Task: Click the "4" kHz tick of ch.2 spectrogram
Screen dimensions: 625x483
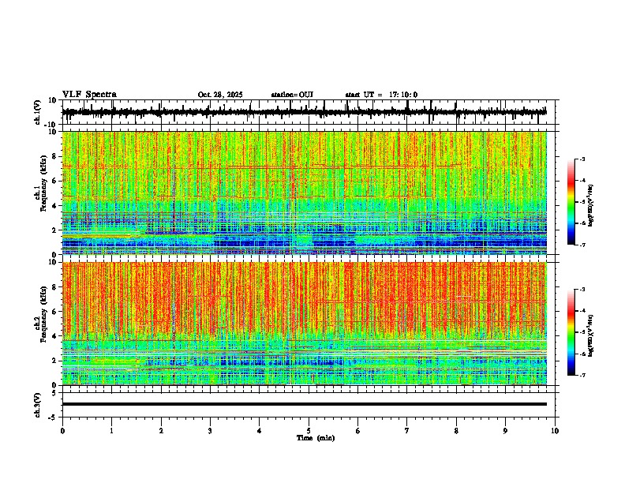Action: point(54,336)
